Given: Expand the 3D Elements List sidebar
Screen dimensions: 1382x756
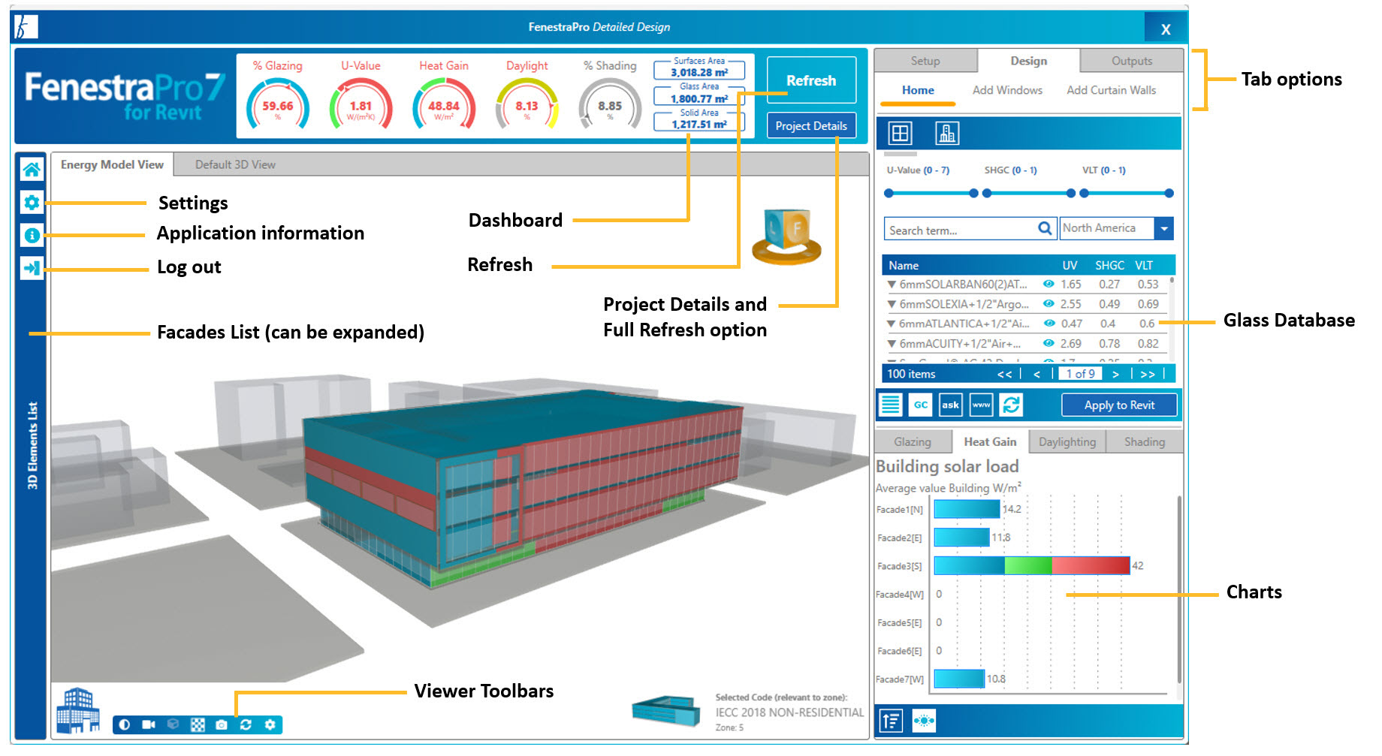Looking at the screenshot, I should 32,446.
